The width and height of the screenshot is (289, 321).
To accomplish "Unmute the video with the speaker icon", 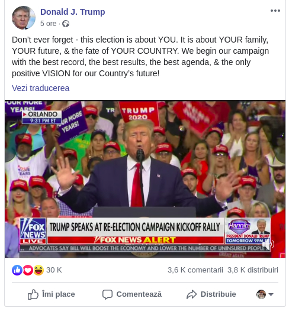I will [x=268, y=244].
